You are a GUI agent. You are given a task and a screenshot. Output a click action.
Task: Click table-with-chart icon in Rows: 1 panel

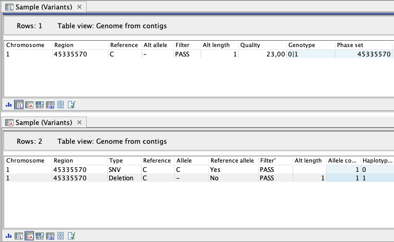(50, 105)
